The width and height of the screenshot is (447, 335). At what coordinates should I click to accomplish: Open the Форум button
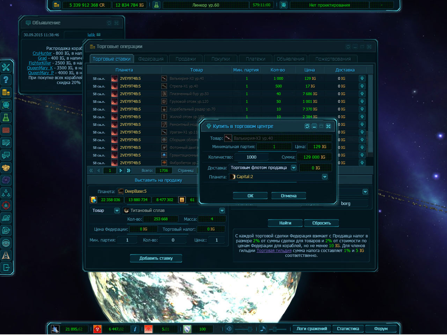coord(381,329)
